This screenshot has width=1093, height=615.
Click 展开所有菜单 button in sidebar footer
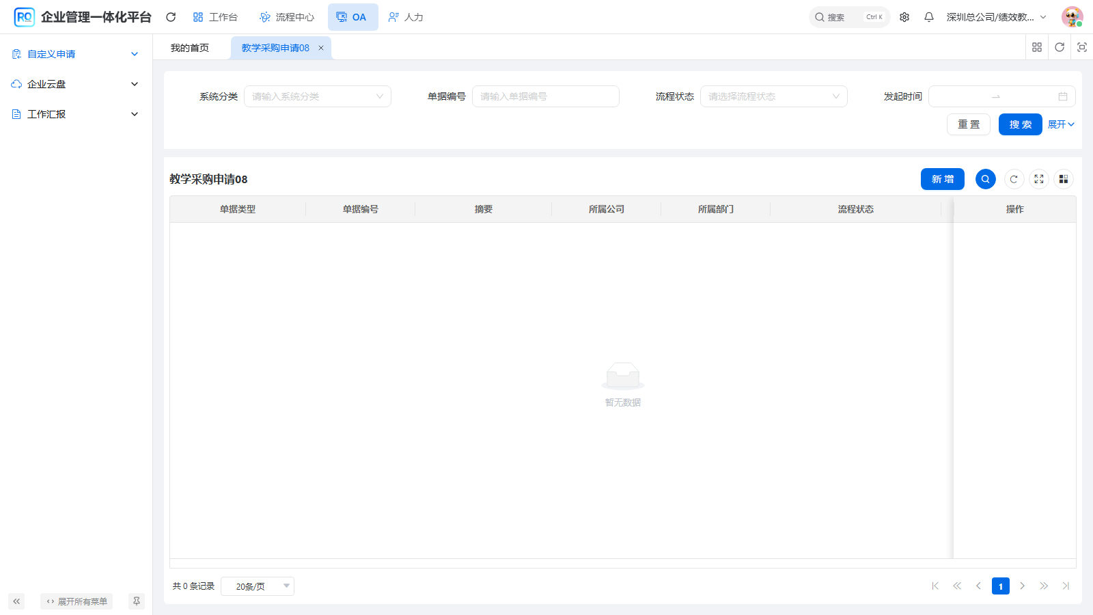click(x=77, y=601)
